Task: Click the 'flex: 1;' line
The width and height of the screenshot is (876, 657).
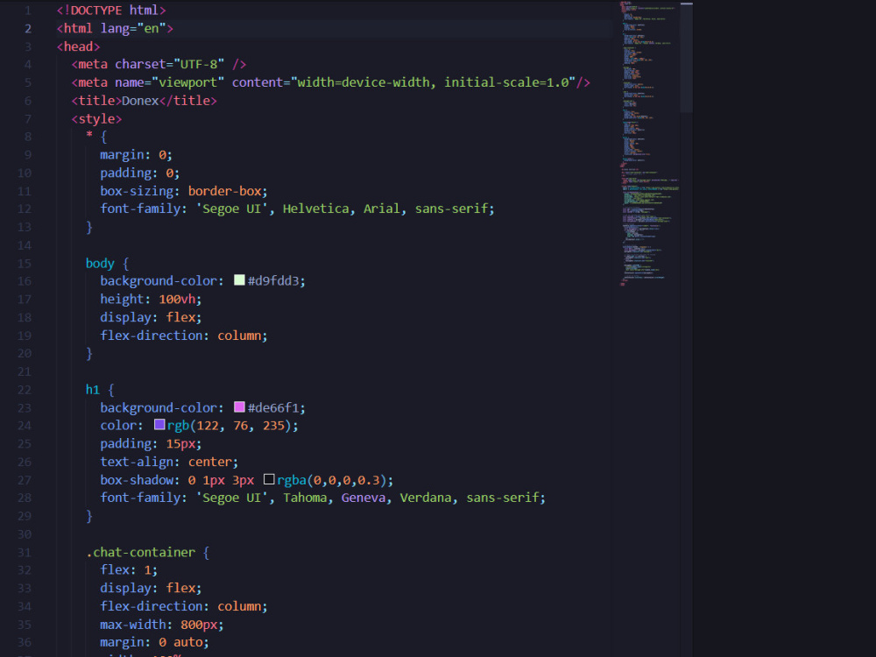Action: 129,570
